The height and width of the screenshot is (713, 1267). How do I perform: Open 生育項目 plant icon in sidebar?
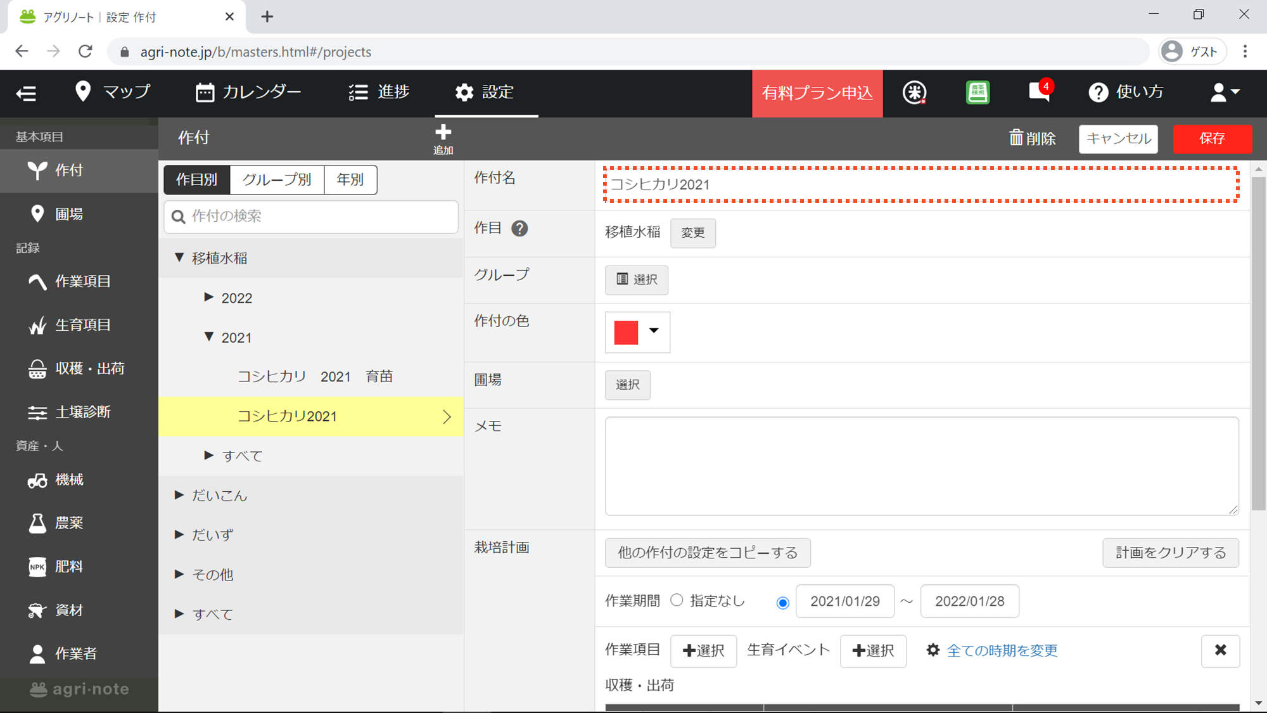pos(79,325)
